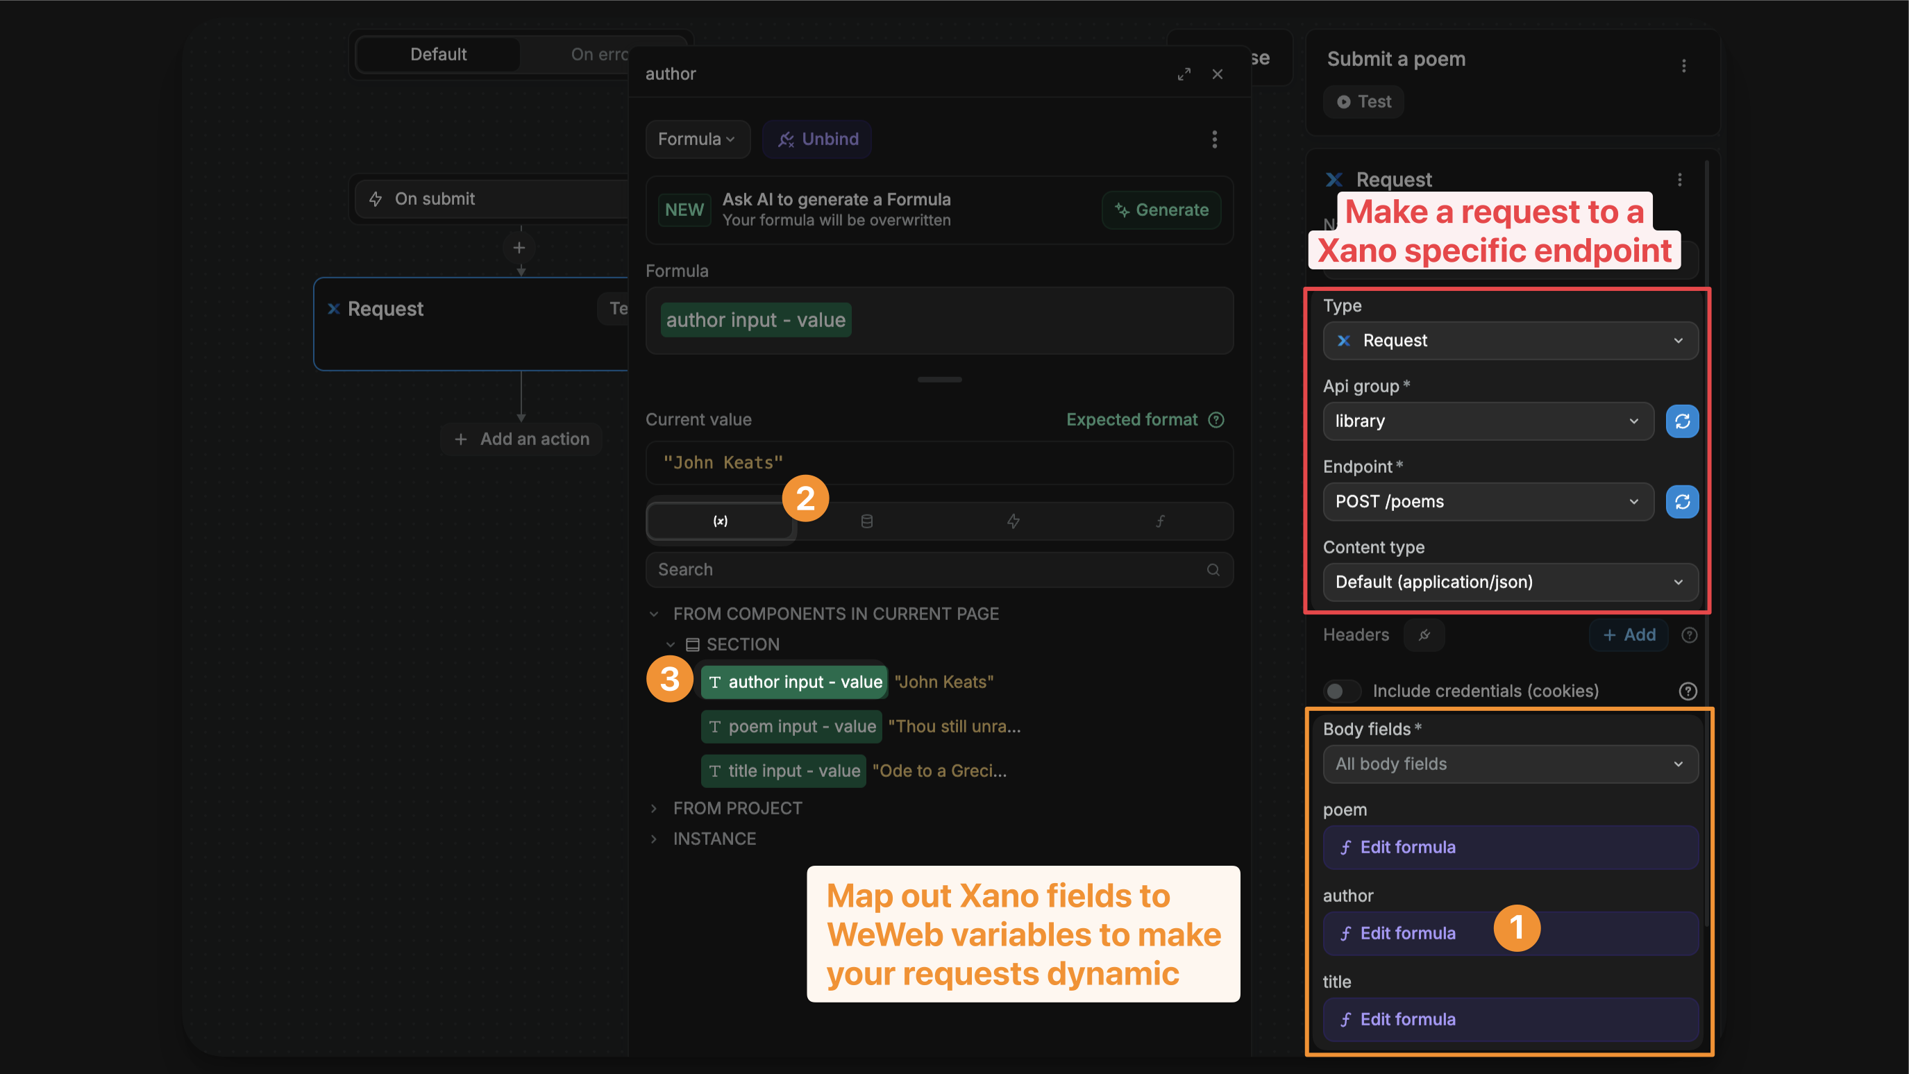Image resolution: width=1909 pixels, height=1074 pixels.
Task: Open the Content type dropdown
Action: tap(1511, 582)
